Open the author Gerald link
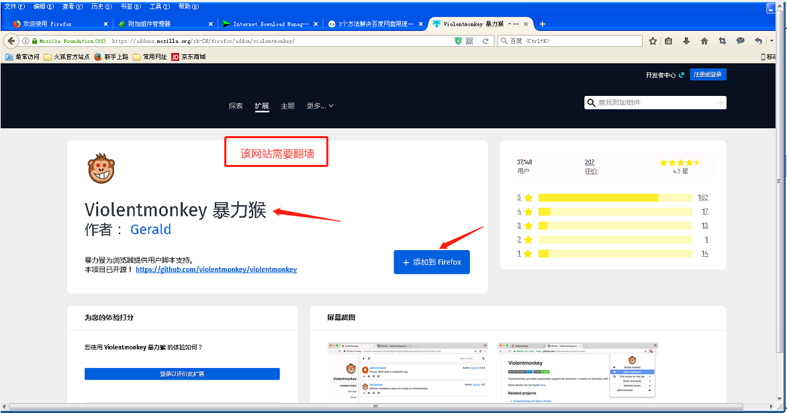Viewport: 787px width, 413px height. [150, 229]
